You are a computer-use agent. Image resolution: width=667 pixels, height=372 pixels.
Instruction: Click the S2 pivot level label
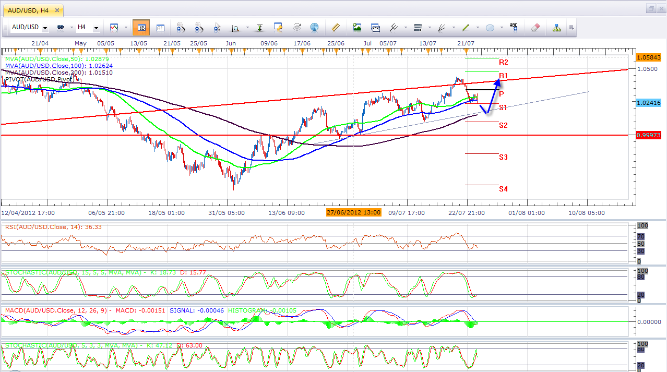tap(504, 125)
